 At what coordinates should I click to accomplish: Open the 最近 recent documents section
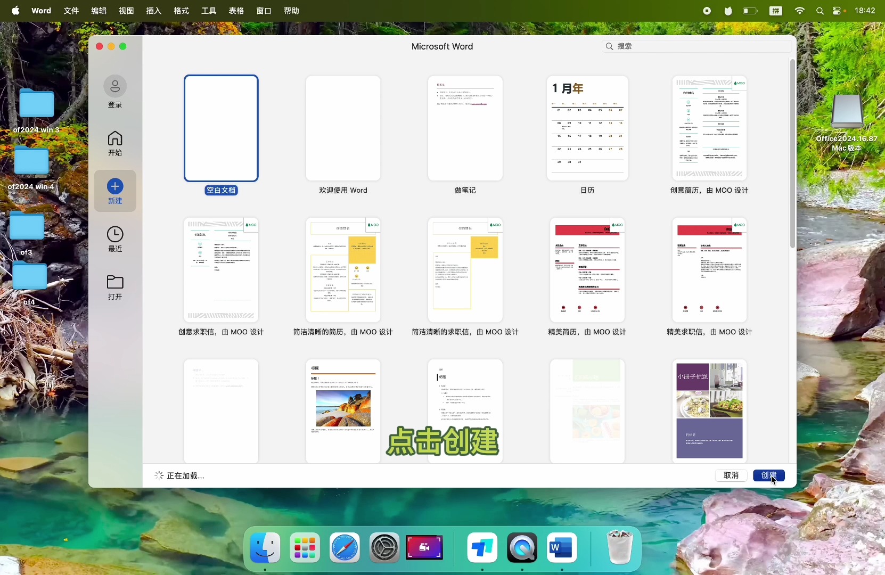tap(115, 239)
